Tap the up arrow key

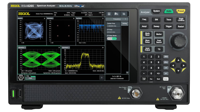[x=178, y=60]
